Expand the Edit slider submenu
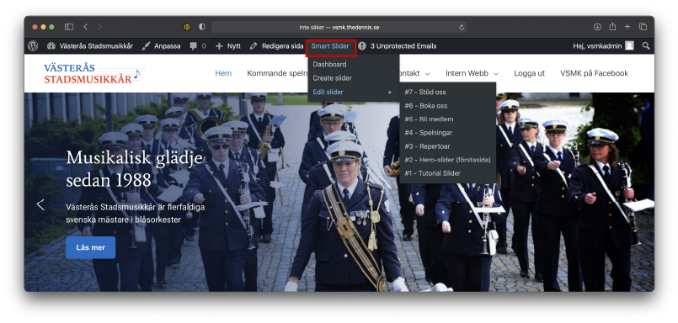The image size is (678, 323). click(352, 92)
